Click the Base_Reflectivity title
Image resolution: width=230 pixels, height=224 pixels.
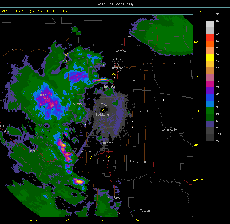click(x=115, y=4)
